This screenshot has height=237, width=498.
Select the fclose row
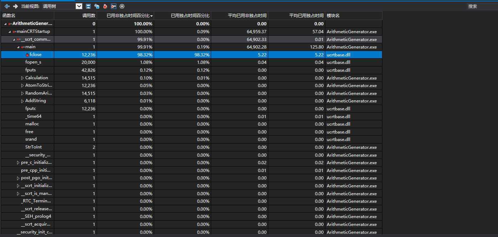pos(191,55)
